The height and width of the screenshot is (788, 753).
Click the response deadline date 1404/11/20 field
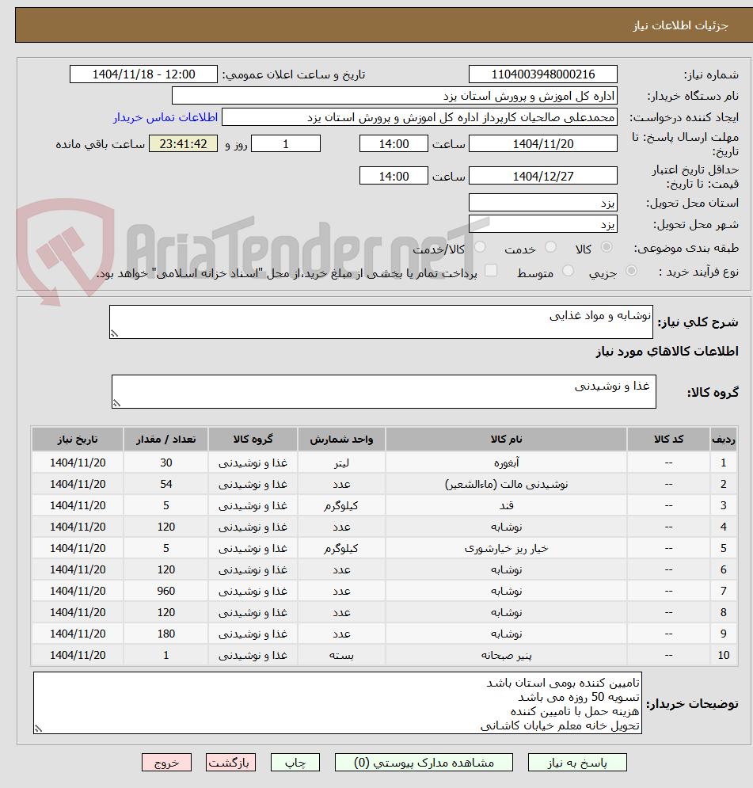coord(542,143)
